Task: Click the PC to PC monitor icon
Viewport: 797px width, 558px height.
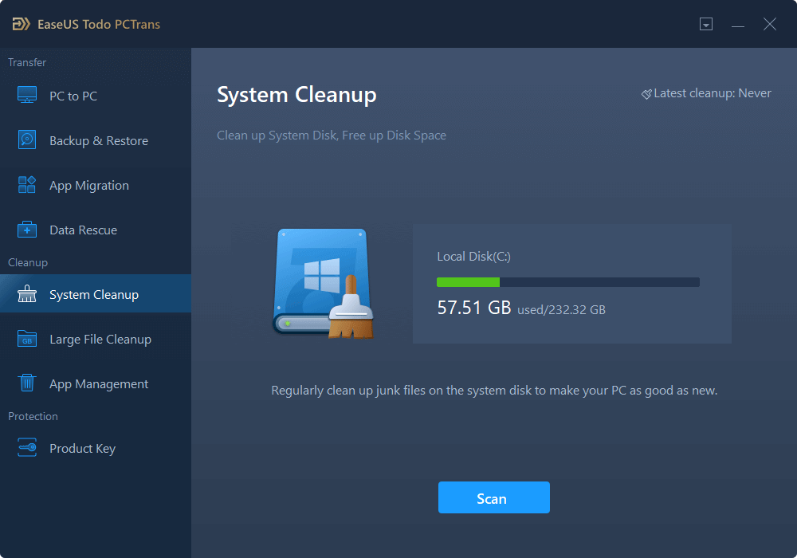Action: pos(27,95)
